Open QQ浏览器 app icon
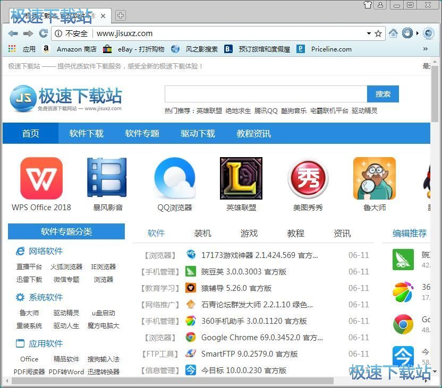442x388 pixels. tap(175, 178)
